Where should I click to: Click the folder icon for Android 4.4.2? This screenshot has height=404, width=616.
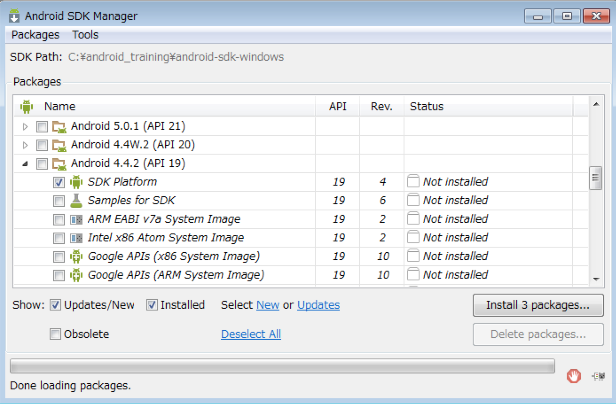click(59, 164)
